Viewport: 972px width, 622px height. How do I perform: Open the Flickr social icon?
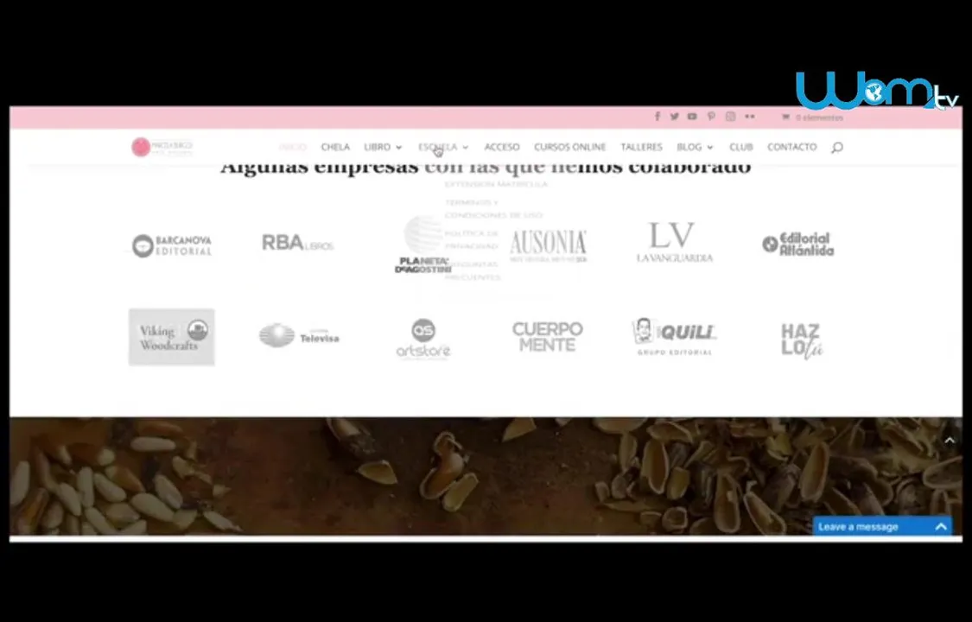coord(749,117)
